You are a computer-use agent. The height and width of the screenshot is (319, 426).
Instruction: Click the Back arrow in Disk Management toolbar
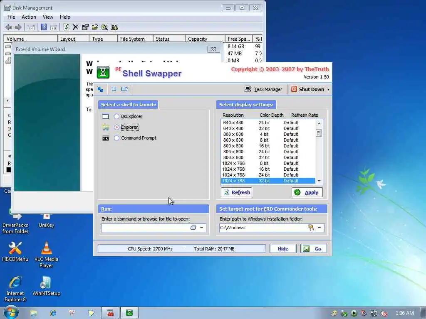(x=8, y=27)
